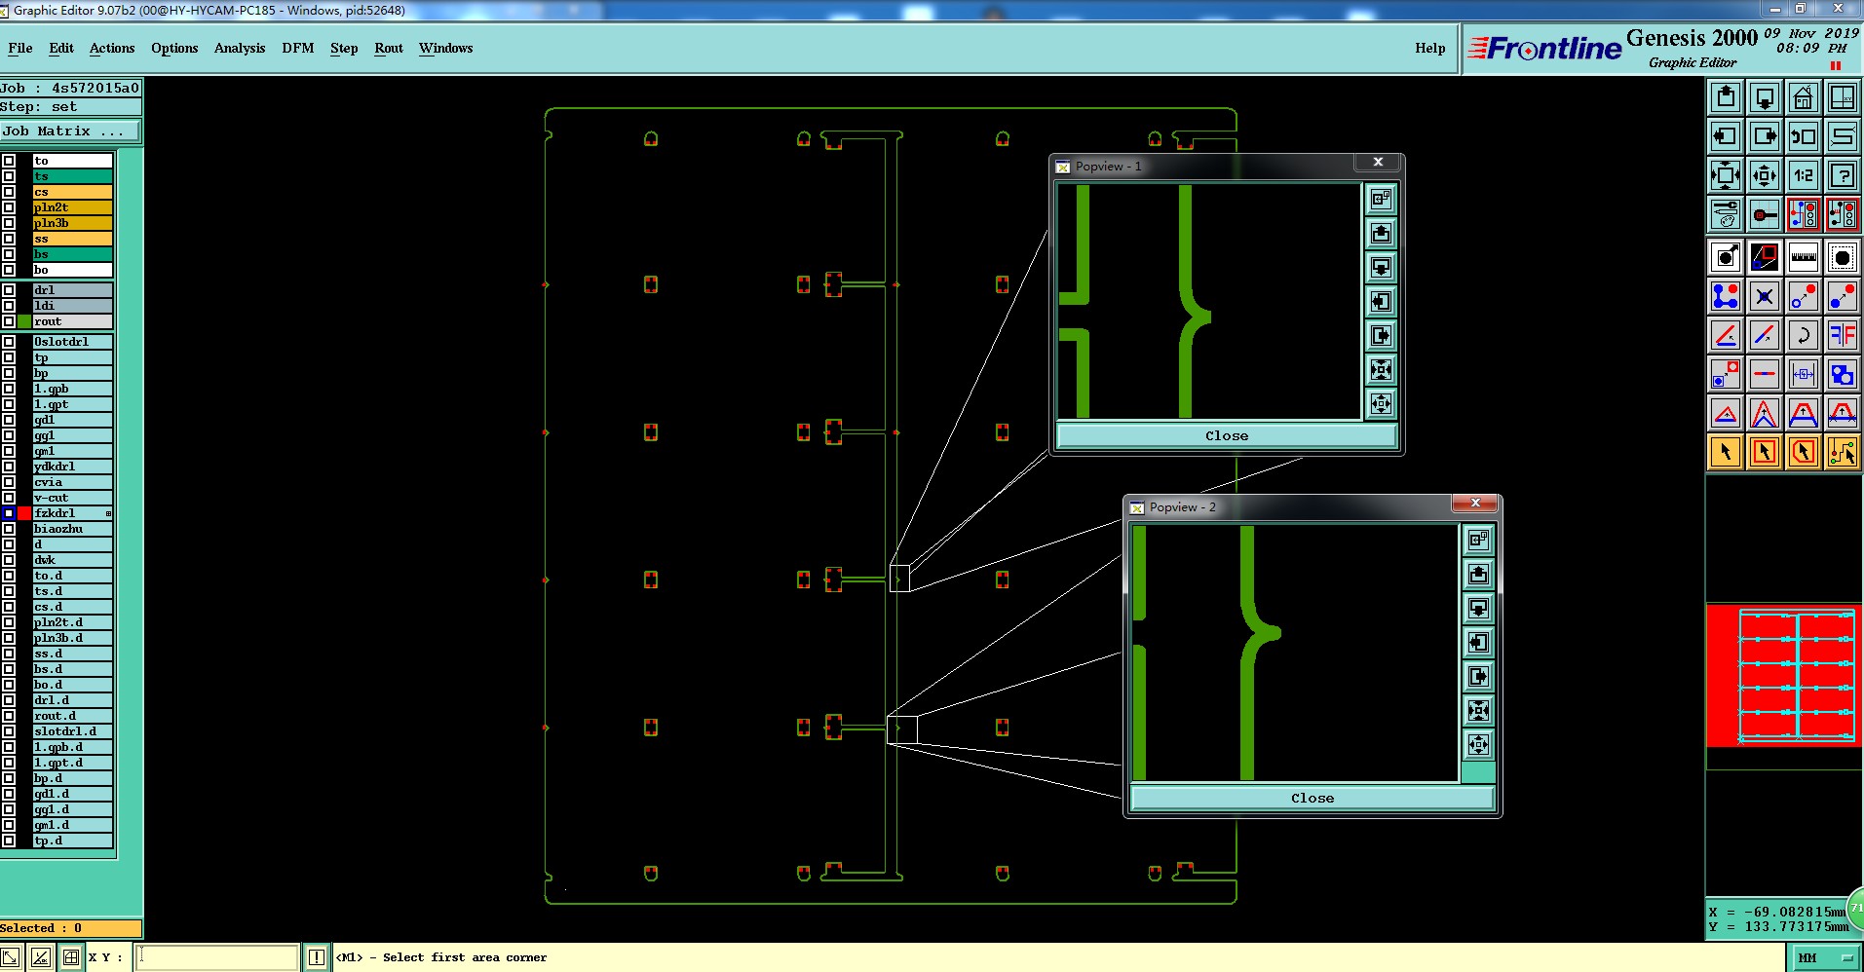Screen dimensions: 1864x972
Task: Toggle the checkbox for layer 'ts'
Action: [x=9, y=176]
